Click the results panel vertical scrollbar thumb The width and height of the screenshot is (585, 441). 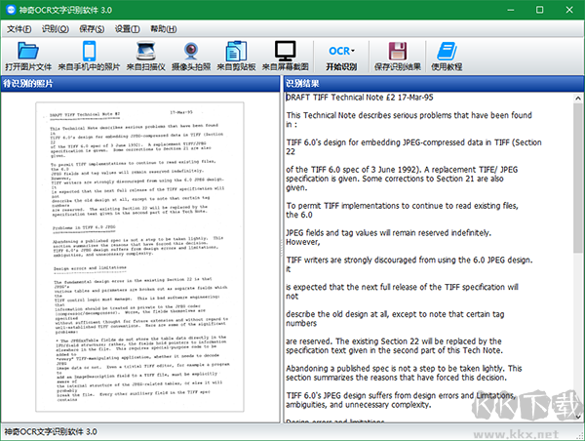pos(578,179)
